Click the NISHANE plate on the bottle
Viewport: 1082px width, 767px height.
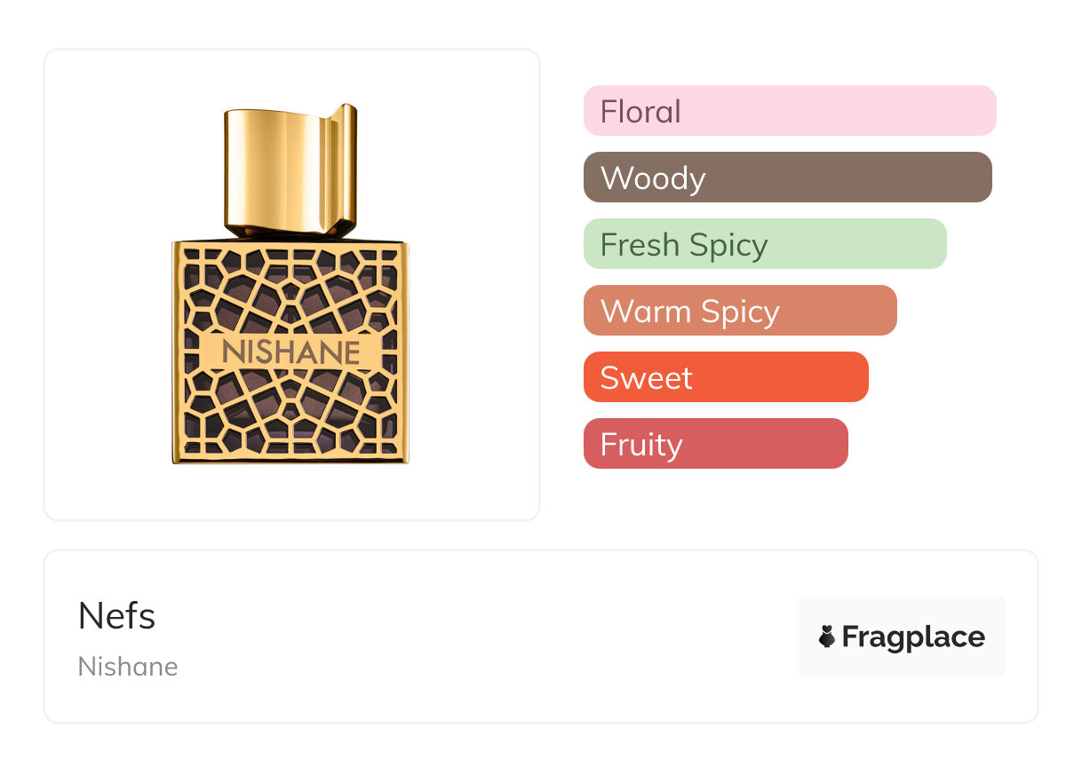tap(290, 352)
